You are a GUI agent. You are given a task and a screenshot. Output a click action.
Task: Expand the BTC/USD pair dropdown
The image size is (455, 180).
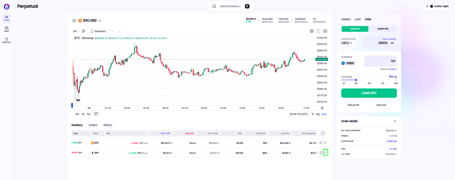(100, 20)
